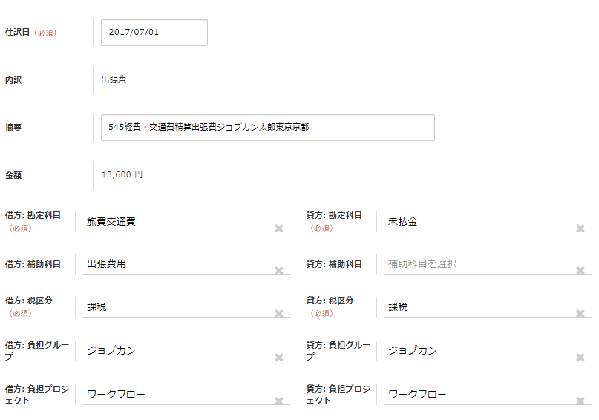Clear the debit 勘定科目 value 旅費交通費

click(279, 228)
